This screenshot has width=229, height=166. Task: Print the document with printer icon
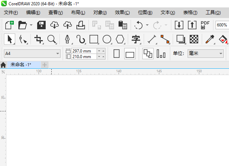coord(81,25)
